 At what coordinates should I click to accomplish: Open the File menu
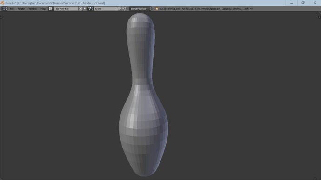[x=12, y=9]
